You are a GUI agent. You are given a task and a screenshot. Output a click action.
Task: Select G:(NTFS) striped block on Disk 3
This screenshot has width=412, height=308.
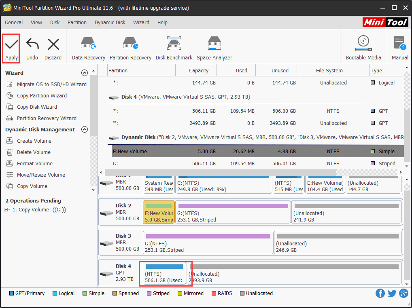coord(208,243)
